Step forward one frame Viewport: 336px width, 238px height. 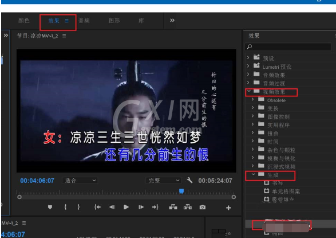[141, 207]
